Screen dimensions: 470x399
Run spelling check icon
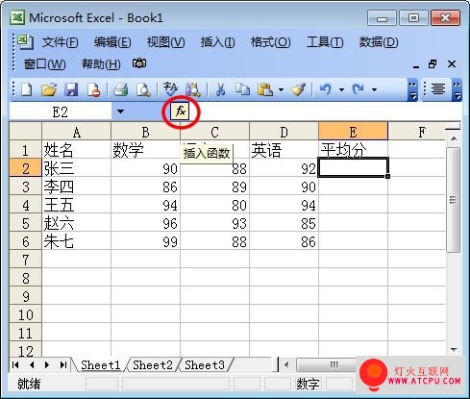coord(170,89)
